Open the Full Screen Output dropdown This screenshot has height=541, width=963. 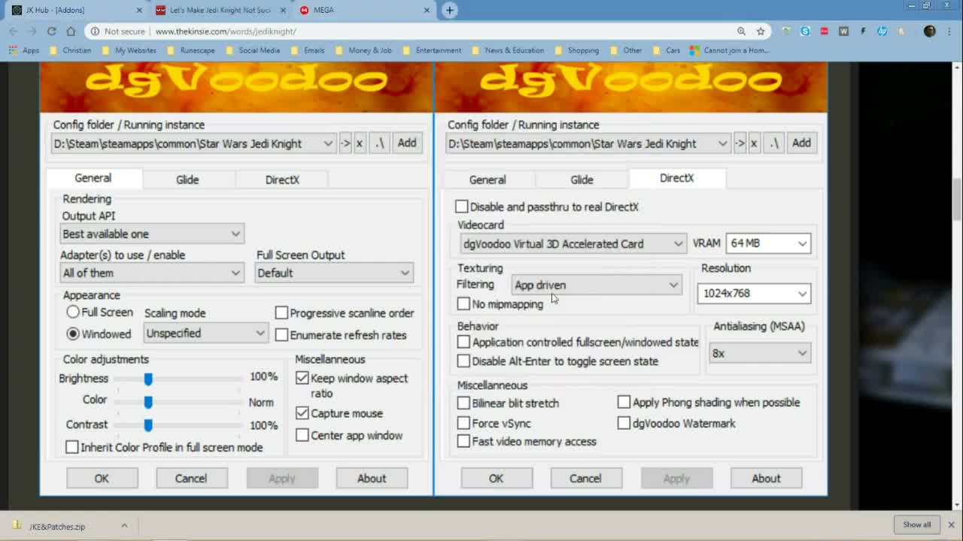[334, 273]
